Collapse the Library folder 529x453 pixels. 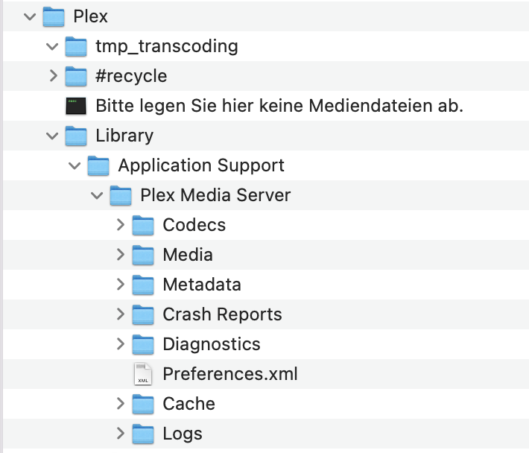[x=52, y=136]
